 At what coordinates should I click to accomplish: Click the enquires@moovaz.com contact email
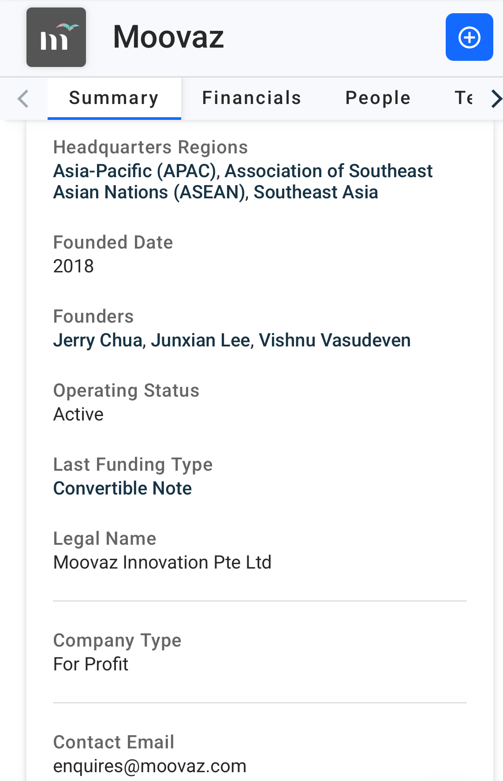(149, 766)
